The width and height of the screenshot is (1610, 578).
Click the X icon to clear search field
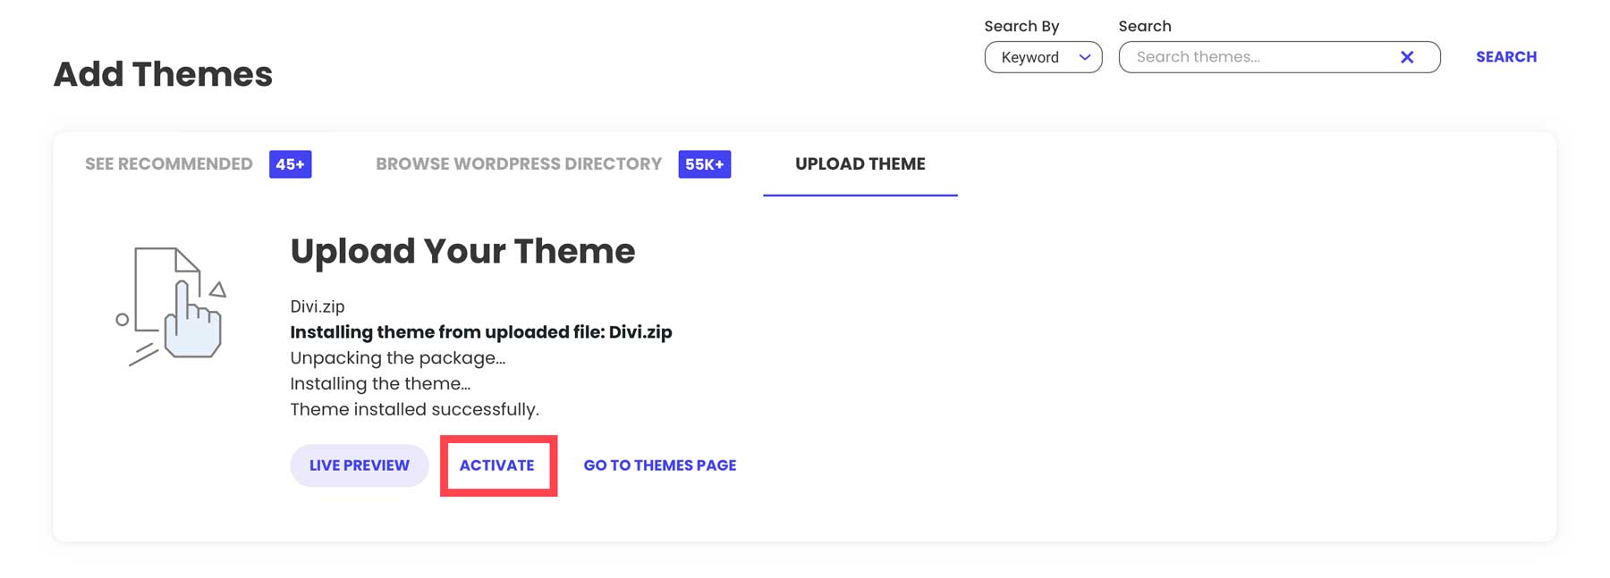1407,56
